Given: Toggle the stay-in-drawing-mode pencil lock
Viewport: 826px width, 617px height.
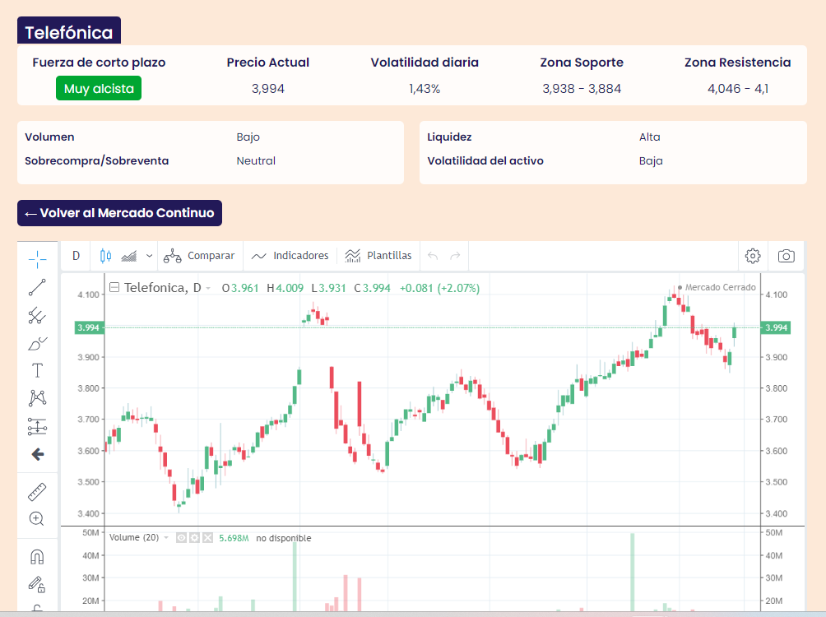Looking at the screenshot, I should [37, 585].
